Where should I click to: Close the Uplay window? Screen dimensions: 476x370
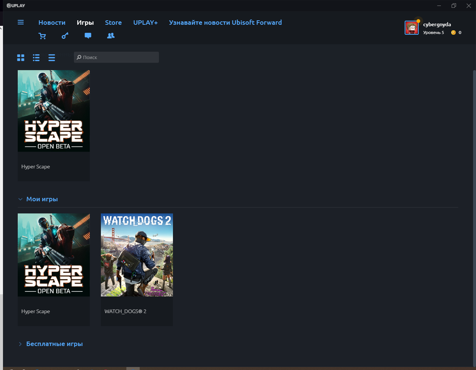point(469,6)
